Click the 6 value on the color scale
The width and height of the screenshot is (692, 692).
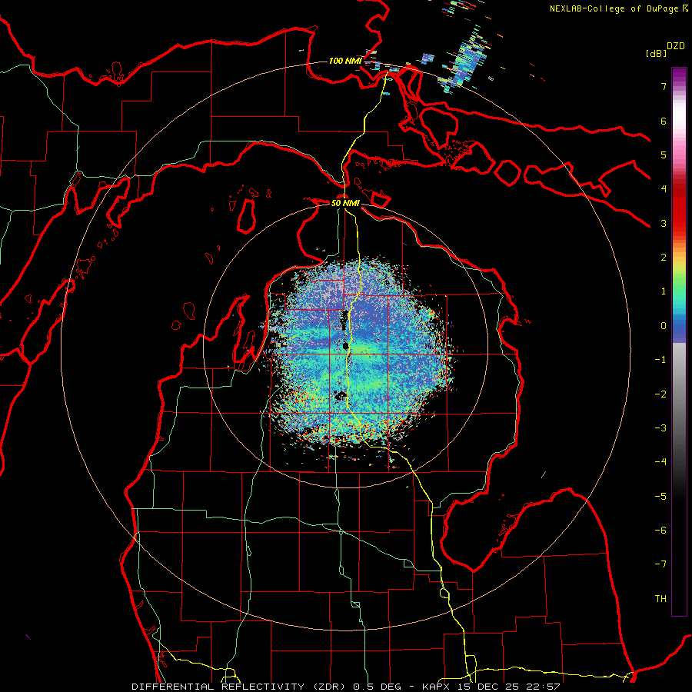point(664,121)
